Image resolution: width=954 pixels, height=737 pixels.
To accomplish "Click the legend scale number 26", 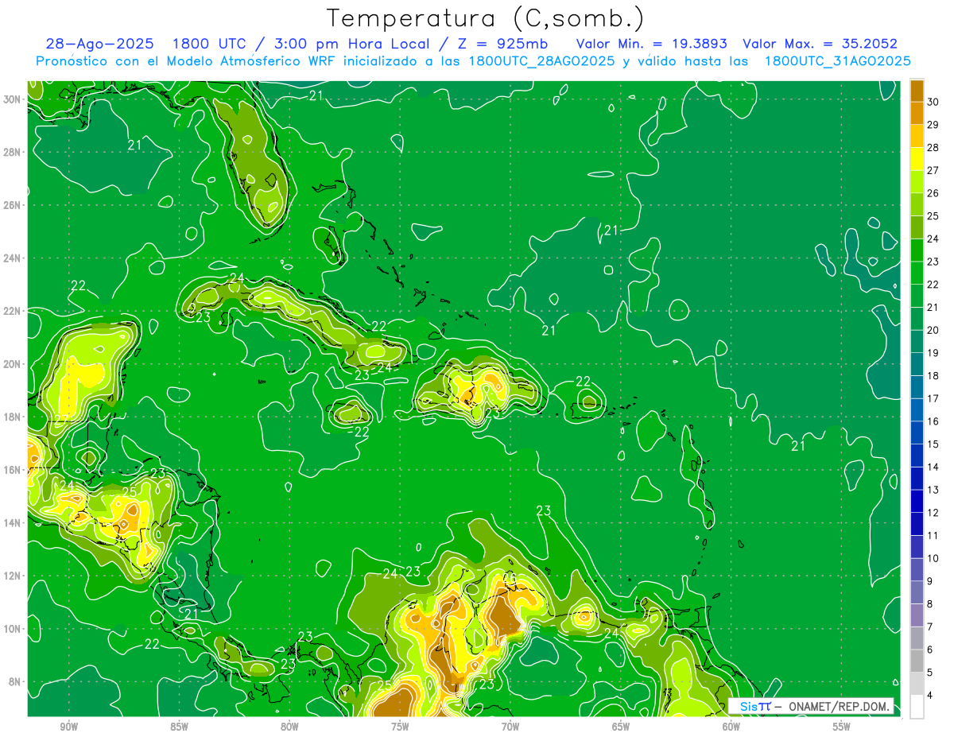I will 933,192.
